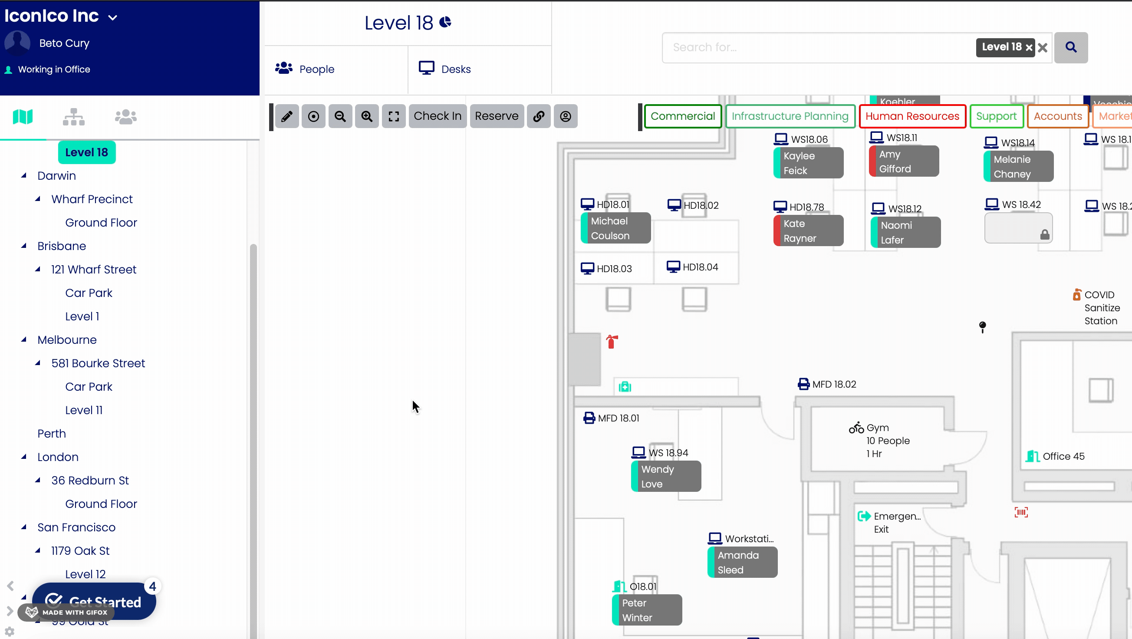Open the org chart sidebar tab
Viewport: 1132px width, 639px height.
73,117
